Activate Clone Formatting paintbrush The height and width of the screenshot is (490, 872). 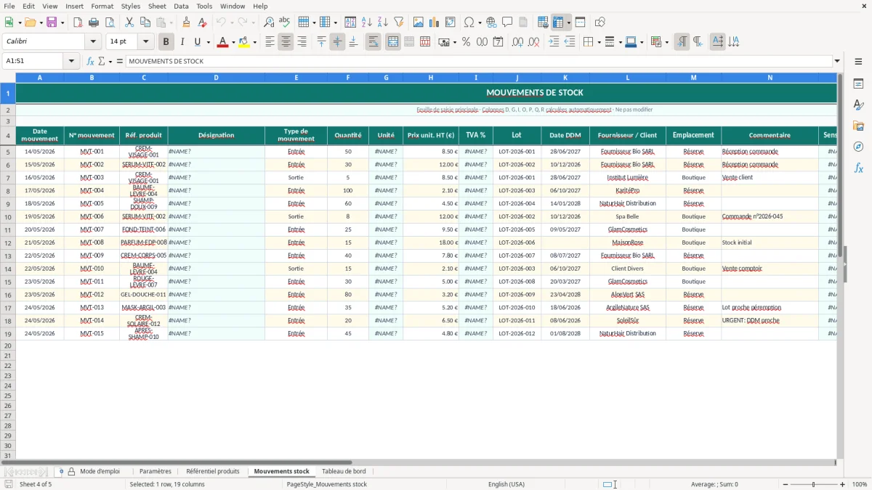(x=187, y=23)
